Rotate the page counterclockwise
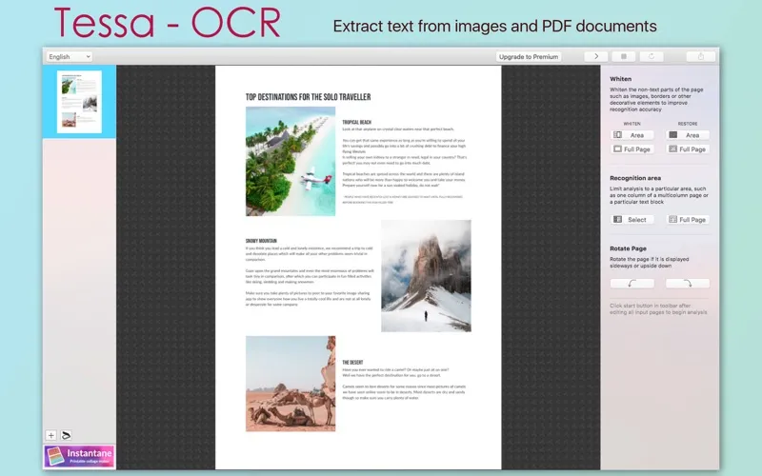Image resolution: width=762 pixels, height=476 pixels. (x=632, y=283)
